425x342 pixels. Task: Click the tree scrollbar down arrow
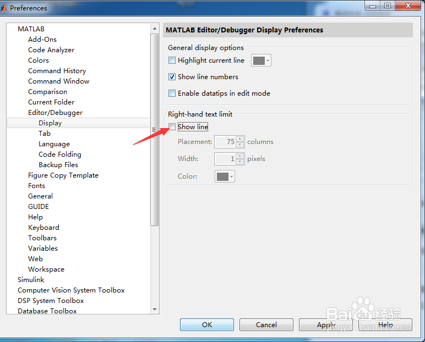(155, 309)
